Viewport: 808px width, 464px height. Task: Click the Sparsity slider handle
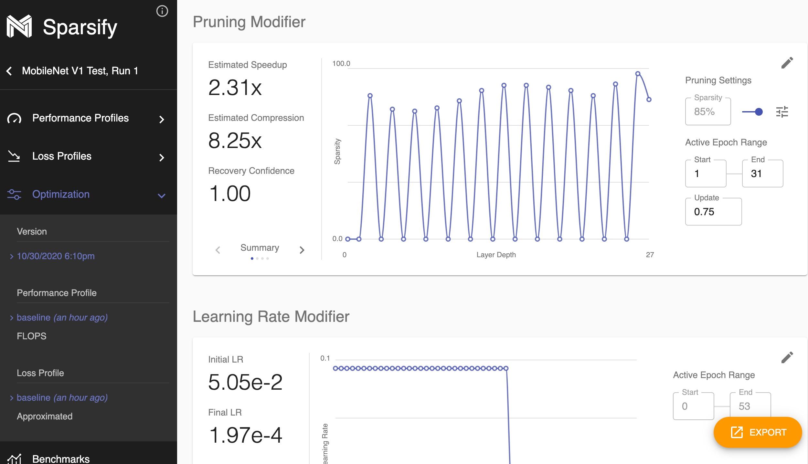(x=759, y=112)
